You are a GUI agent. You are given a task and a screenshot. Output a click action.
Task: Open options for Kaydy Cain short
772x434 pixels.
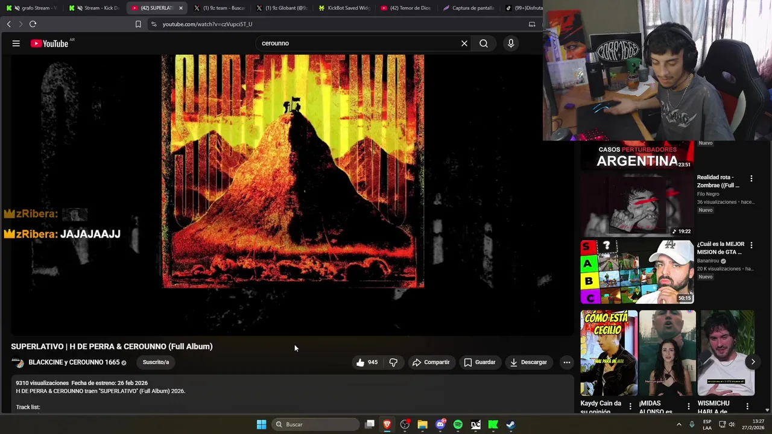tap(630, 406)
